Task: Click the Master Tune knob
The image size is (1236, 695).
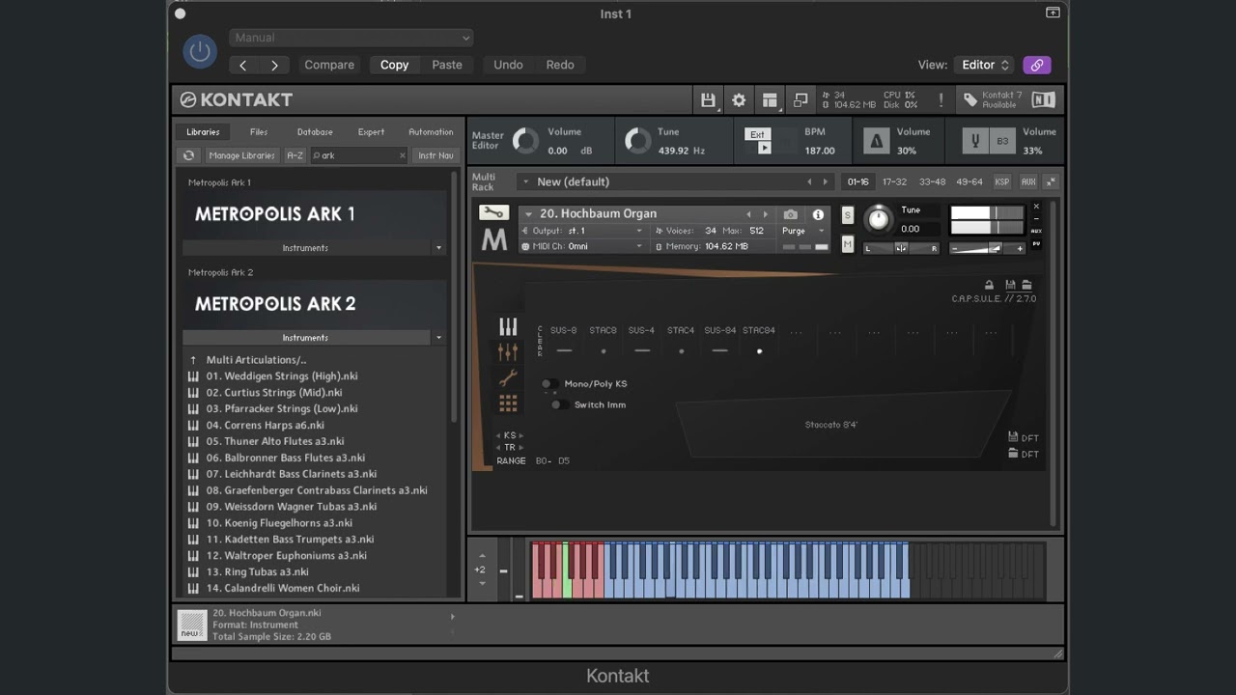Action: (638, 141)
